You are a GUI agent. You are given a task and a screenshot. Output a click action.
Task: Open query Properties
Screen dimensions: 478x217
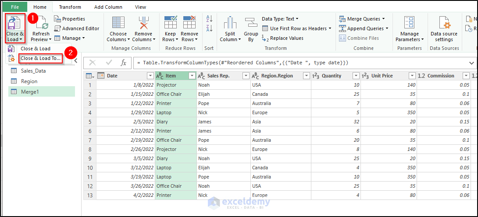click(69, 19)
